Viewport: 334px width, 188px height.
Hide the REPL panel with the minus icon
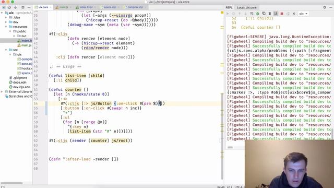pyautogui.click(x=330, y=7)
